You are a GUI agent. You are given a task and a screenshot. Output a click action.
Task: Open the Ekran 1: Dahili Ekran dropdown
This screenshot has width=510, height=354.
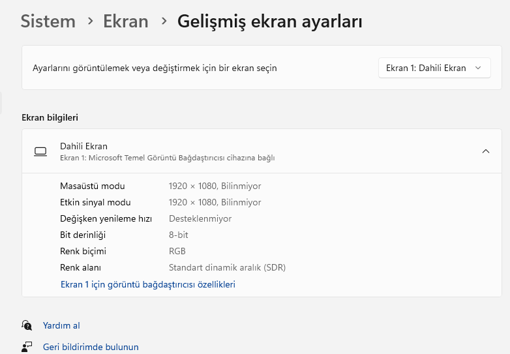(x=434, y=68)
